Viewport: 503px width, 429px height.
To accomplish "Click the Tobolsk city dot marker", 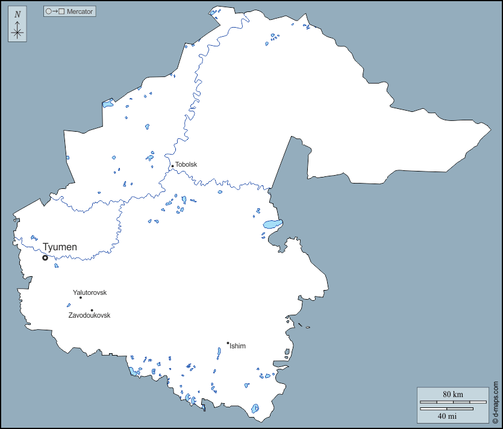I will pos(172,166).
